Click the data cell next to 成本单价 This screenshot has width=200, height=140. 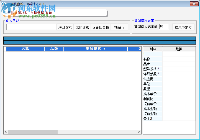[179, 94]
